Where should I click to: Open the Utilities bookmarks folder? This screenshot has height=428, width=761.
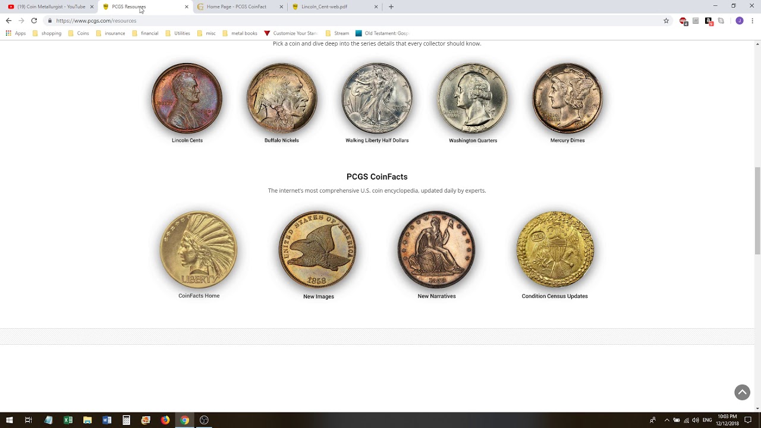click(178, 33)
